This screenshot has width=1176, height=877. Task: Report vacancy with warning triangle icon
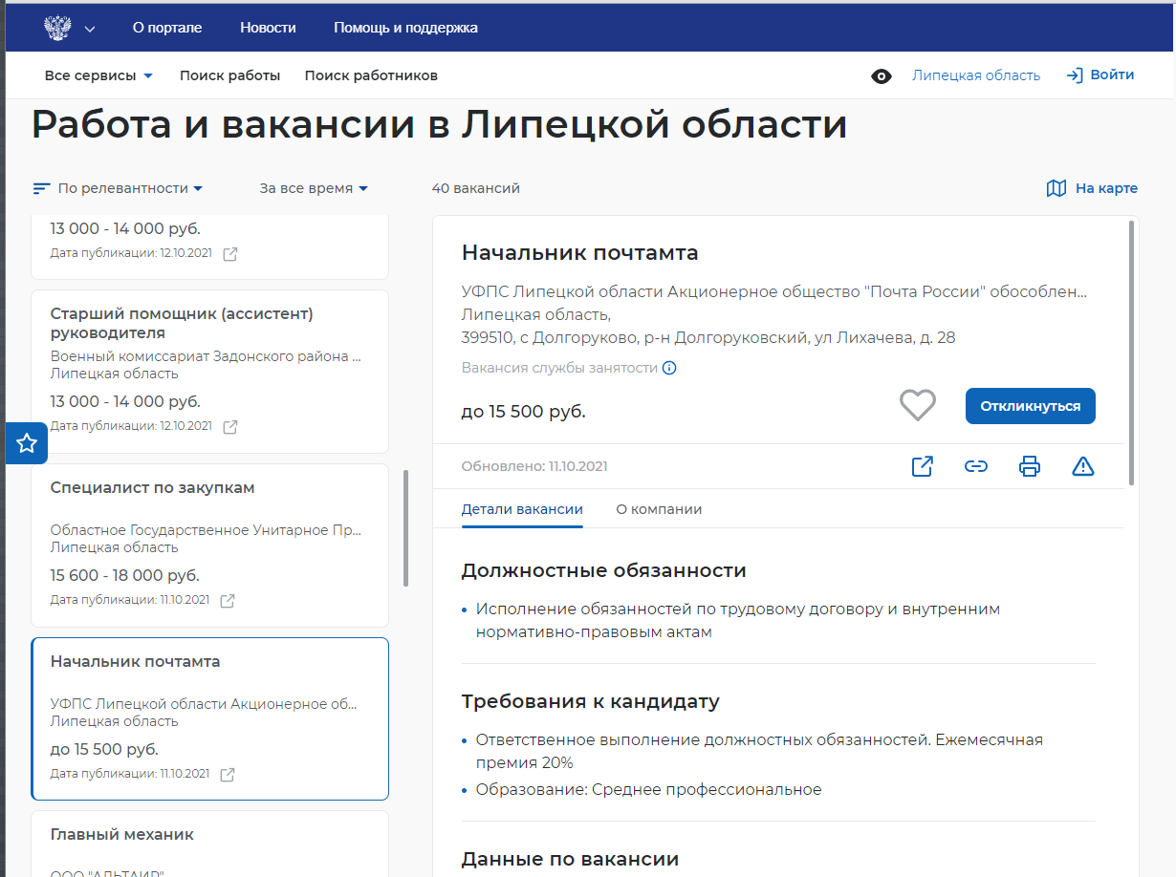point(1082,466)
